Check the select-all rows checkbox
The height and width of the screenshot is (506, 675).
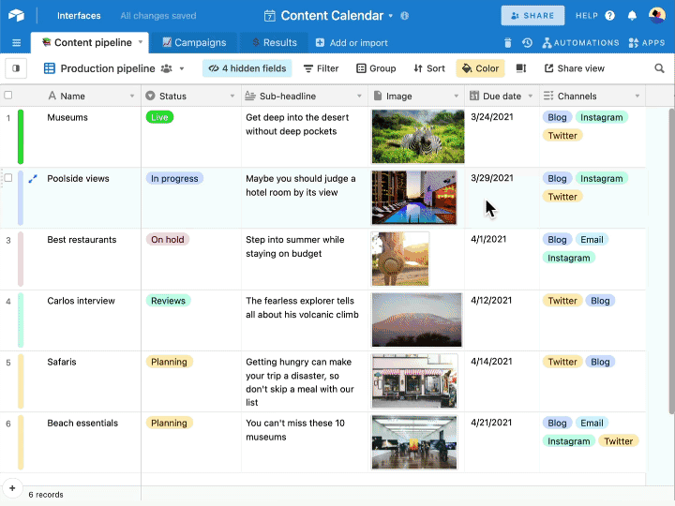coord(8,96)
